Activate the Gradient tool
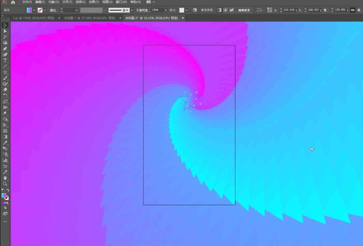 (5, 137)
